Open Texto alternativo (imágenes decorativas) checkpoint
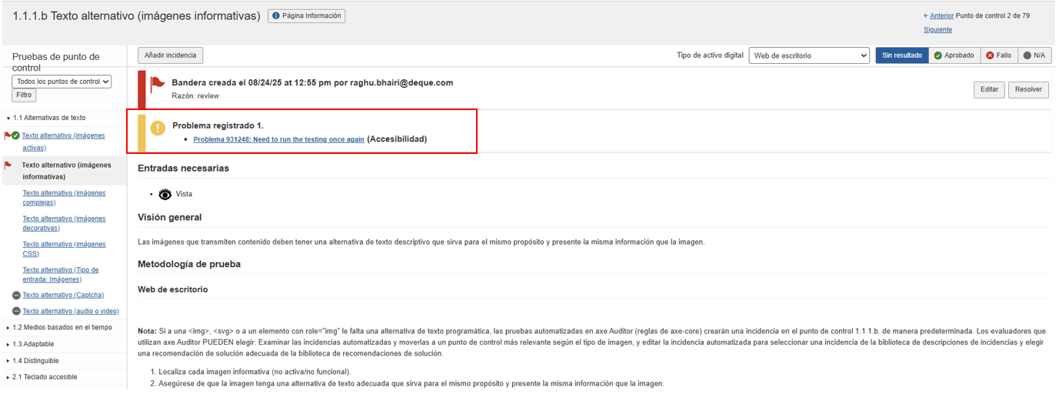Viewport: 1059px width, 397px height. click(64, 223)
